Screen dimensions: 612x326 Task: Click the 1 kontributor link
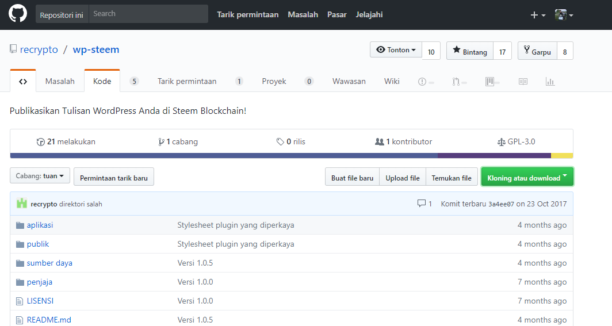click(404, 141)
